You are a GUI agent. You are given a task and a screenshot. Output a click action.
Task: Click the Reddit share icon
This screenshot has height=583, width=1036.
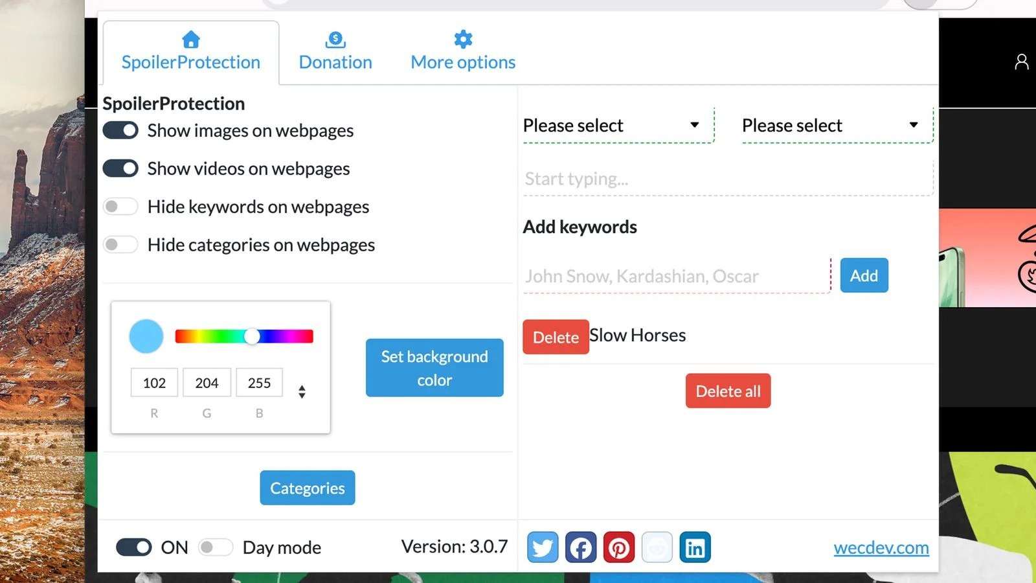(x=657, y=547)
